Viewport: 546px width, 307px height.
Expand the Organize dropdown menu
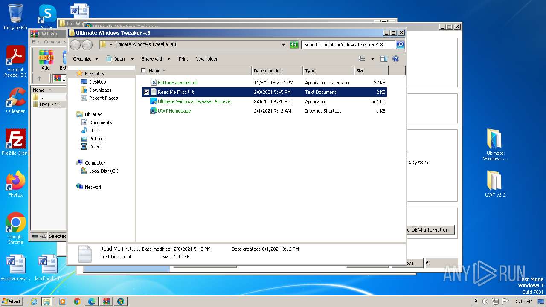pyautogui.click(x=85, y=59)
